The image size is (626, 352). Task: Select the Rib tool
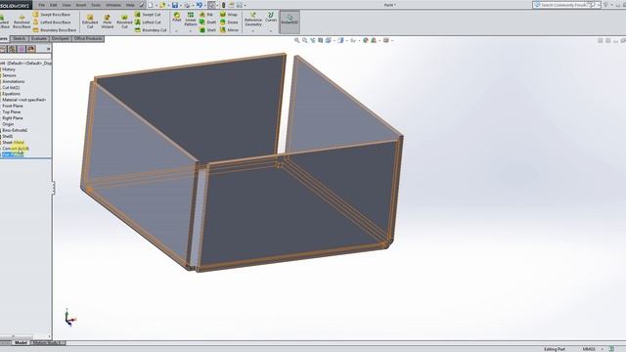[x=206, y=15]
